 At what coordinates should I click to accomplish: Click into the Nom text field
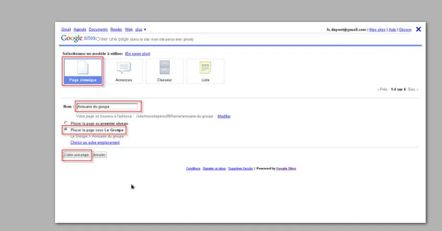click(x=107, y=107)
